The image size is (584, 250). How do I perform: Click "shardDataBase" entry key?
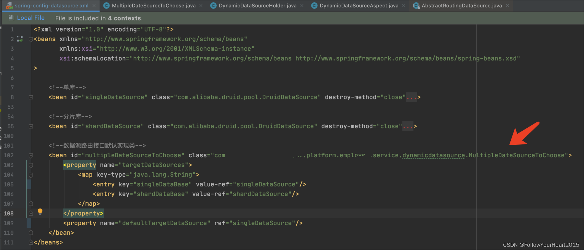(161, 194)
